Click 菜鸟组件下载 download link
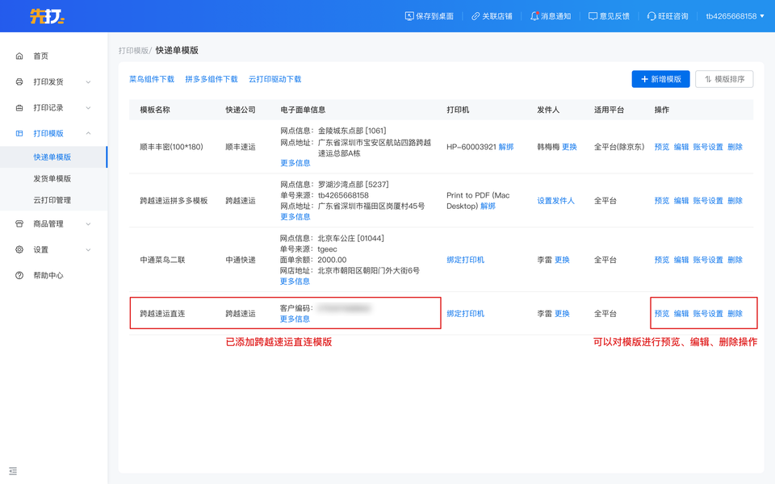 pos(152,80)
